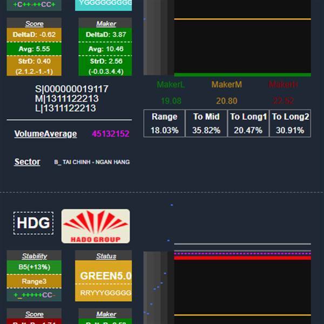Click the MakerH value 22.52
This screenshot has width=324, height=324.
coord(283,101)
